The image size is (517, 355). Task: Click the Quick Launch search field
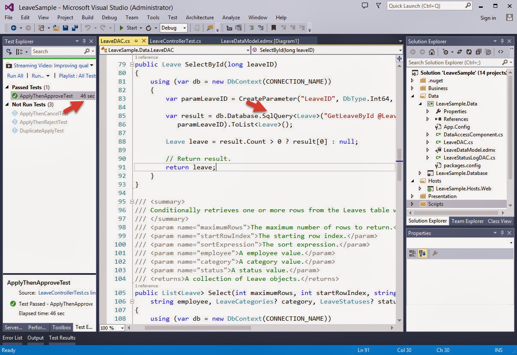click(429, 6)
